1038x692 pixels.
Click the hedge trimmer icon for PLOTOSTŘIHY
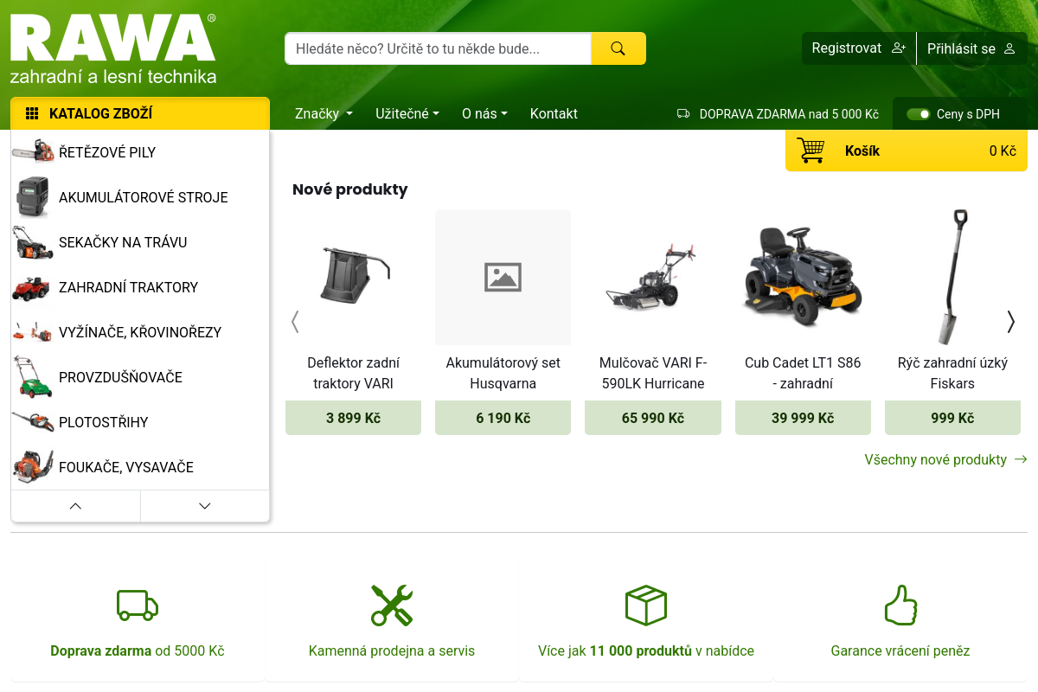[x=33, y=422]
